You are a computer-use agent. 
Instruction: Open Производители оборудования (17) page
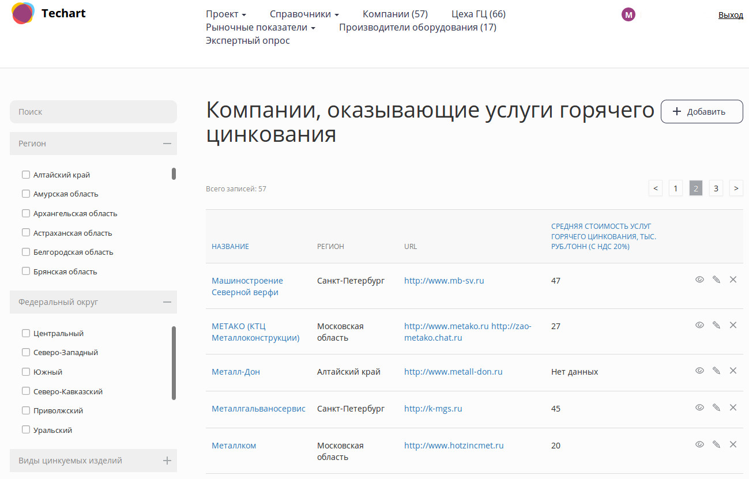[417, 27]
